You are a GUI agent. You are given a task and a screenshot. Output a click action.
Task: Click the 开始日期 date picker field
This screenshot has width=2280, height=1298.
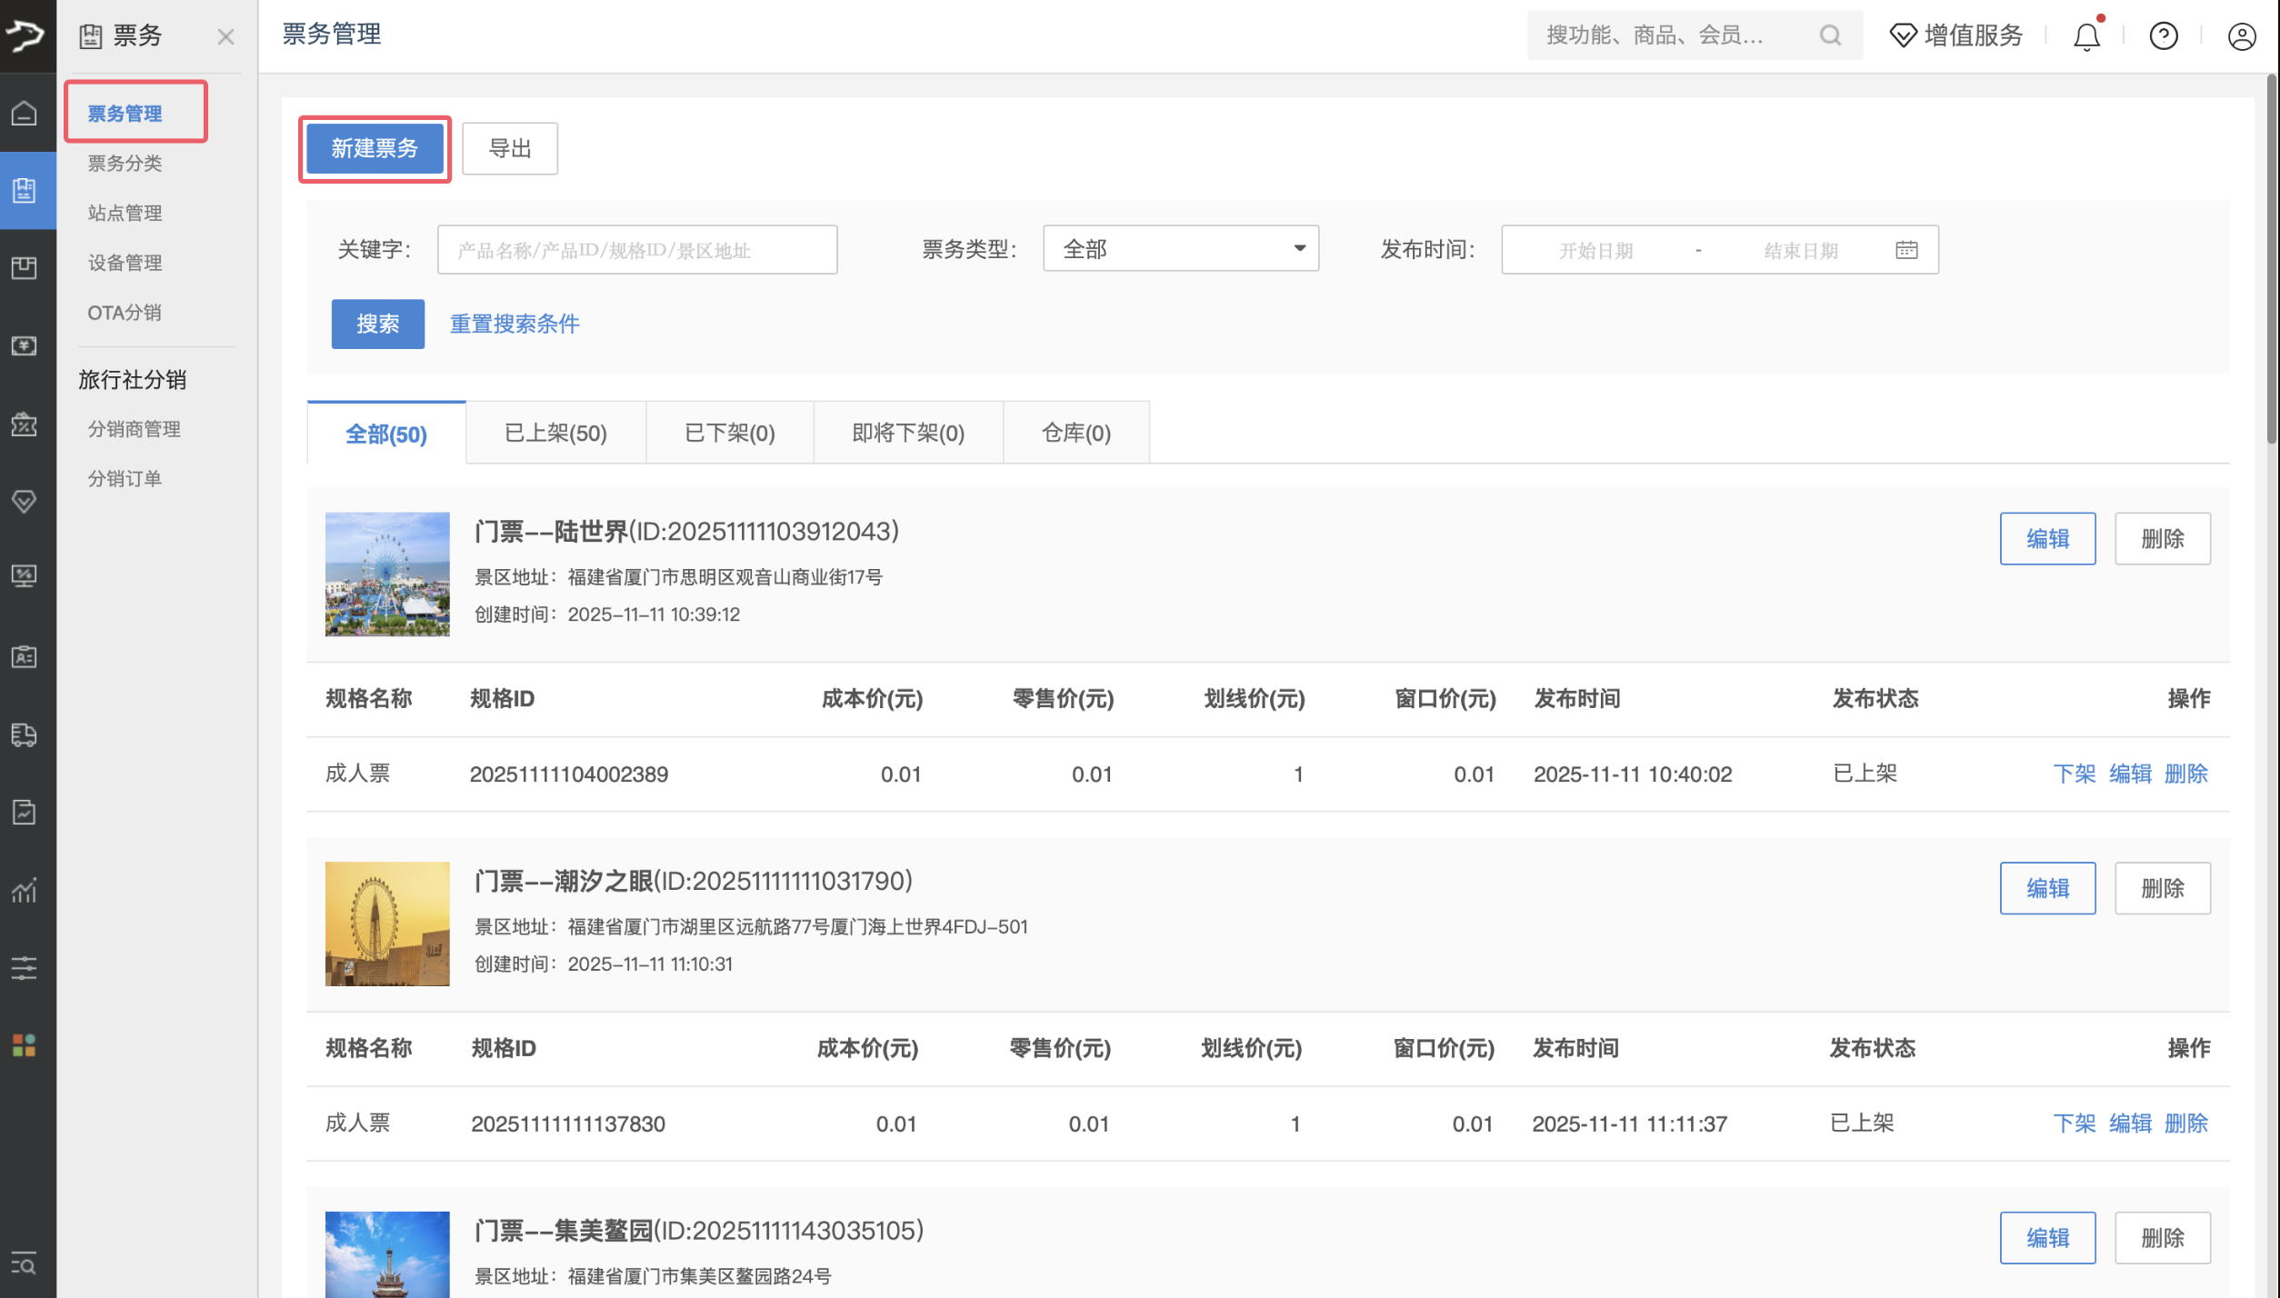click(1595, 250)
